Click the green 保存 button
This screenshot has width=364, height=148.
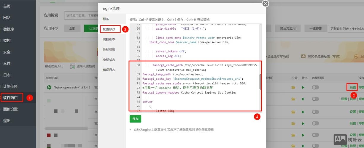coord(135,119)
